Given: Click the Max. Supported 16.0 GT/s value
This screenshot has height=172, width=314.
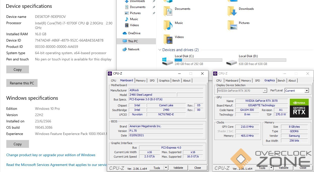Looking at the screenshot, I should pos(193,156).
